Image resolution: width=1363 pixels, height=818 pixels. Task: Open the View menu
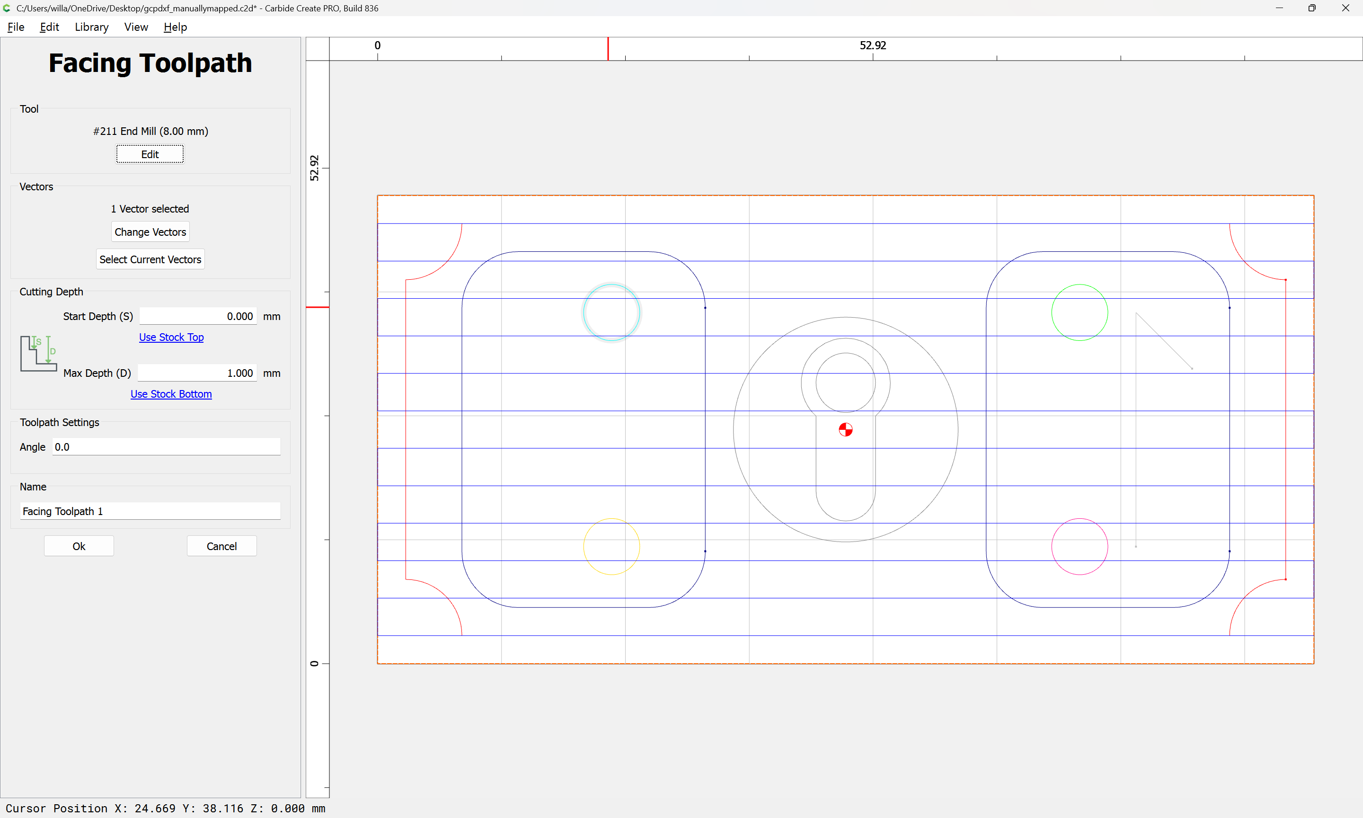(x=135, y=27)
